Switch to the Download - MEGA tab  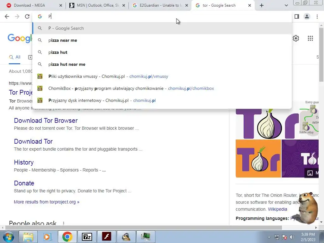point(34,5)
